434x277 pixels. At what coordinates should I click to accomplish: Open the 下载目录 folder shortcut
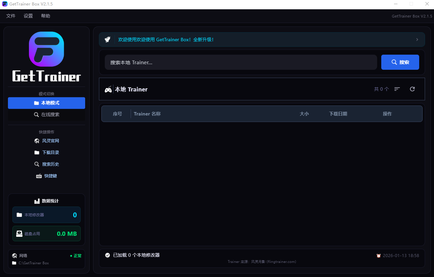click(x=47, y=153)
